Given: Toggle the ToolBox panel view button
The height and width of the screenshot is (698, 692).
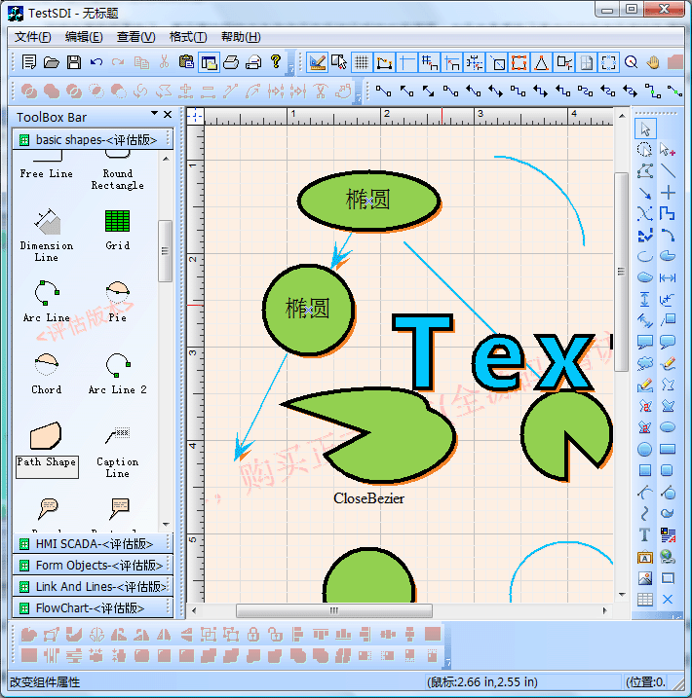Looking at the screenshot, I should coord(209,62).
